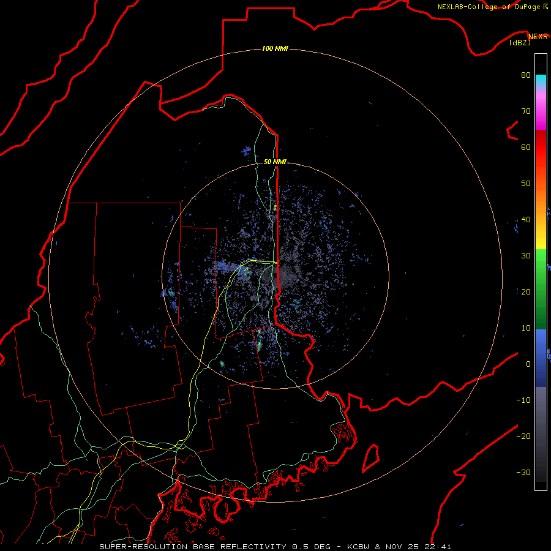Click the 70 dBZ scale value
The image size is (551, 551).
[x=526, y=111]
